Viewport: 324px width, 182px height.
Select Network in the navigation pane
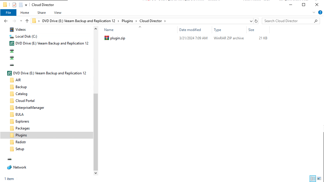(x=20, y=167)
